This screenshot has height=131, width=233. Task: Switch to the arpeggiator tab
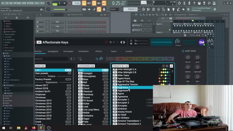tap(53, 51)
